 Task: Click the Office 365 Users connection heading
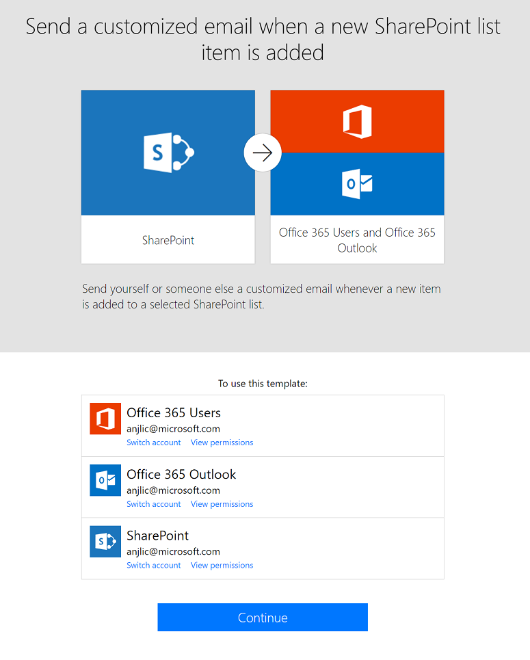click(x=174, y=413)
